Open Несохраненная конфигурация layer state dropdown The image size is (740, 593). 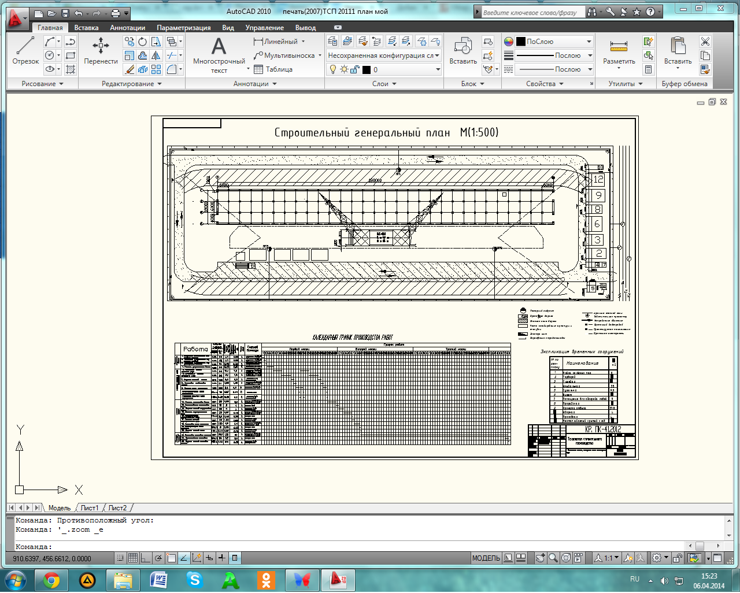(x=384, y=55)
